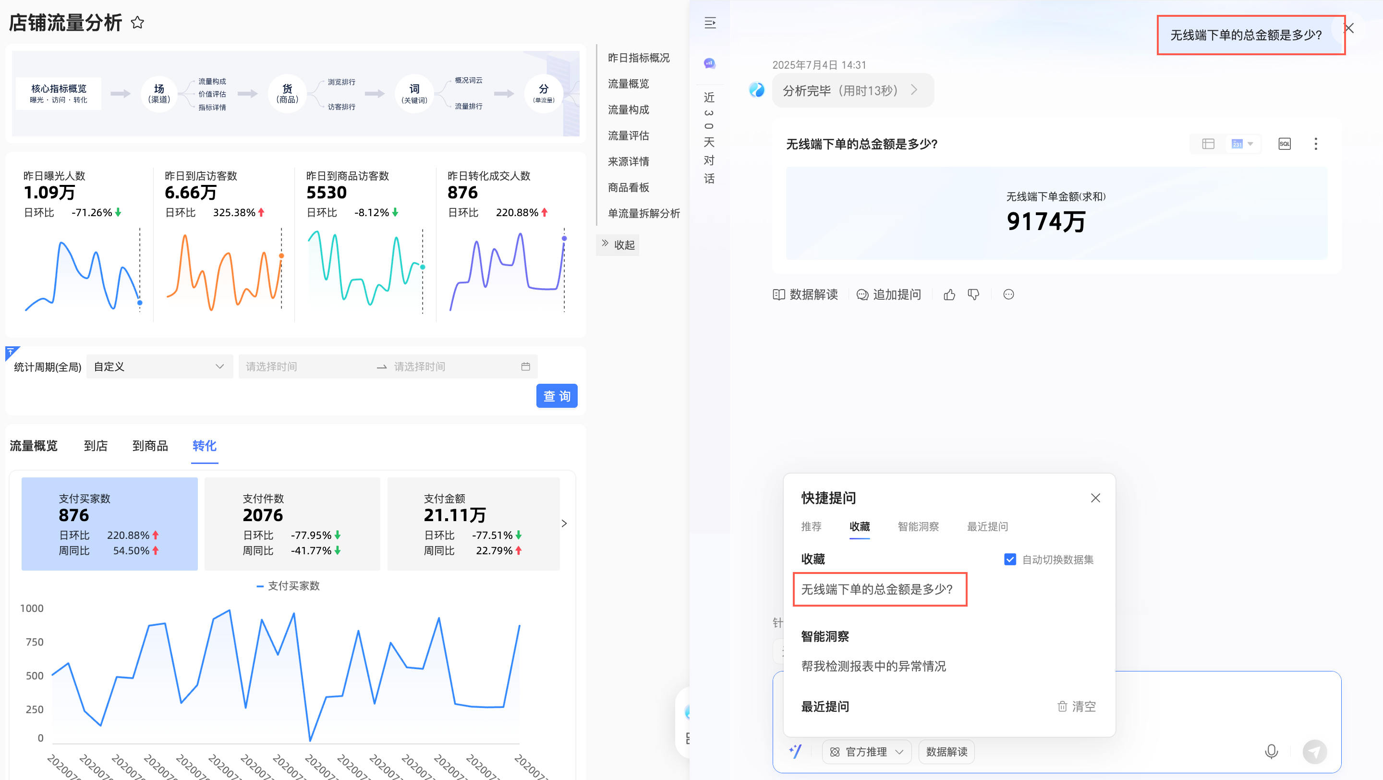Click the favorite star beside 店铺流量分析
Image resolution: width=1383 pixels, height=780 pixels.
pos(137,23)
